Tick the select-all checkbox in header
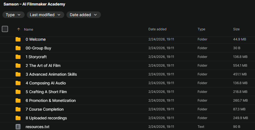Screen dimensions: 255x130 tap(5, 29)
